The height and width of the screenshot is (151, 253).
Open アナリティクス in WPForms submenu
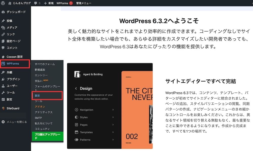44,112
